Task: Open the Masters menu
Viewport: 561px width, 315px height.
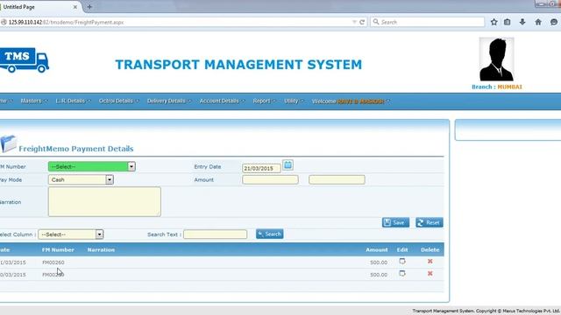Action: [x=33, y=101]
